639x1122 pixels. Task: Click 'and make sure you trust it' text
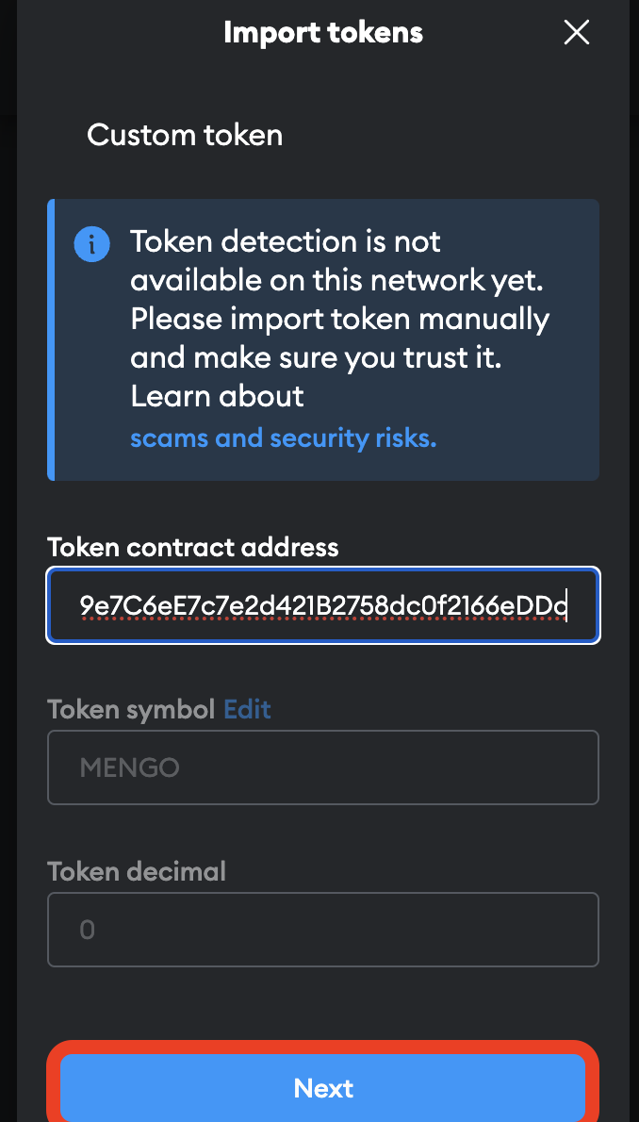coord(319,357)
